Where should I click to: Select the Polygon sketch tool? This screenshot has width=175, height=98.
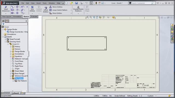pos(17,13)
